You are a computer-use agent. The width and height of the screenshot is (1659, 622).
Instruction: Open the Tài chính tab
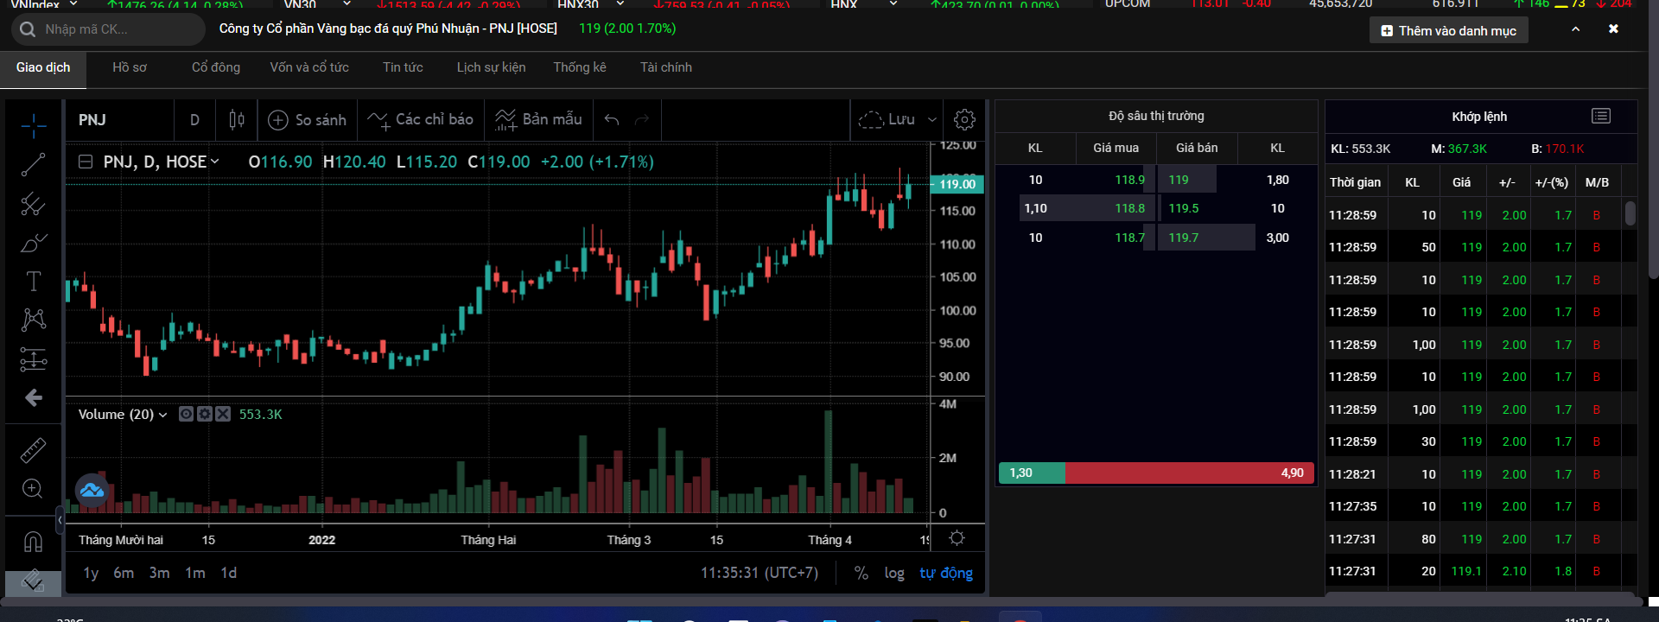pos(666,67)
